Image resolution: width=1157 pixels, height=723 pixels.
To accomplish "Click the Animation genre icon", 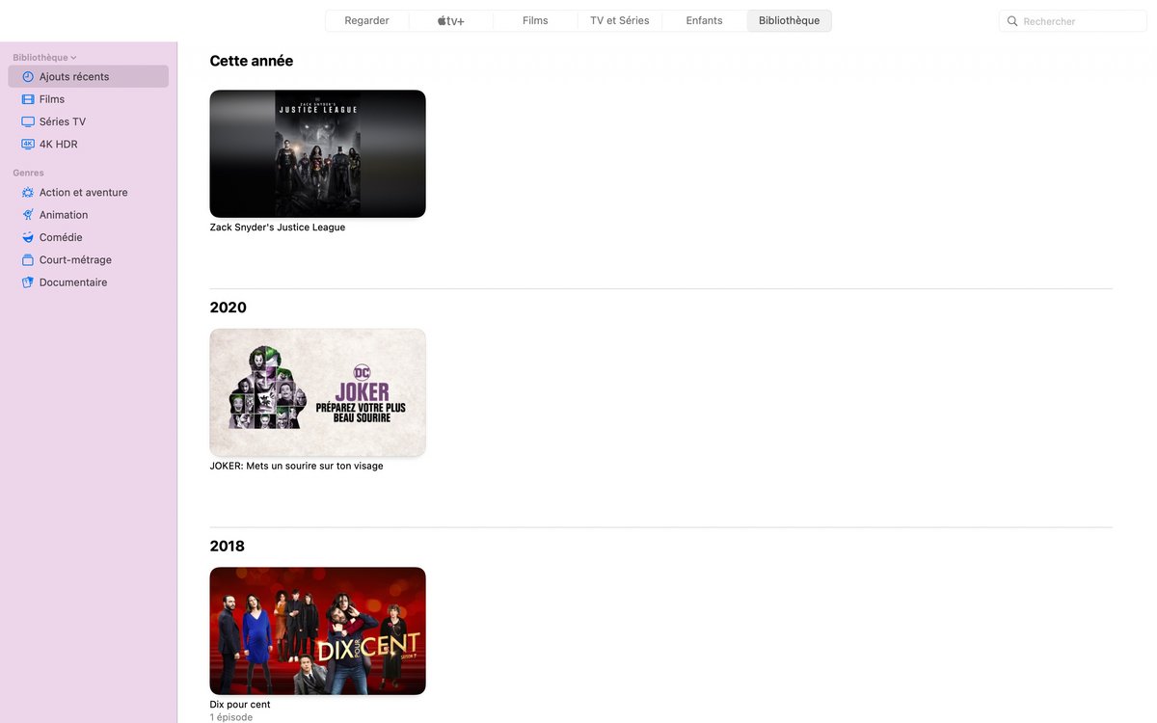I will pyautogui.click(x=28, y=215).
